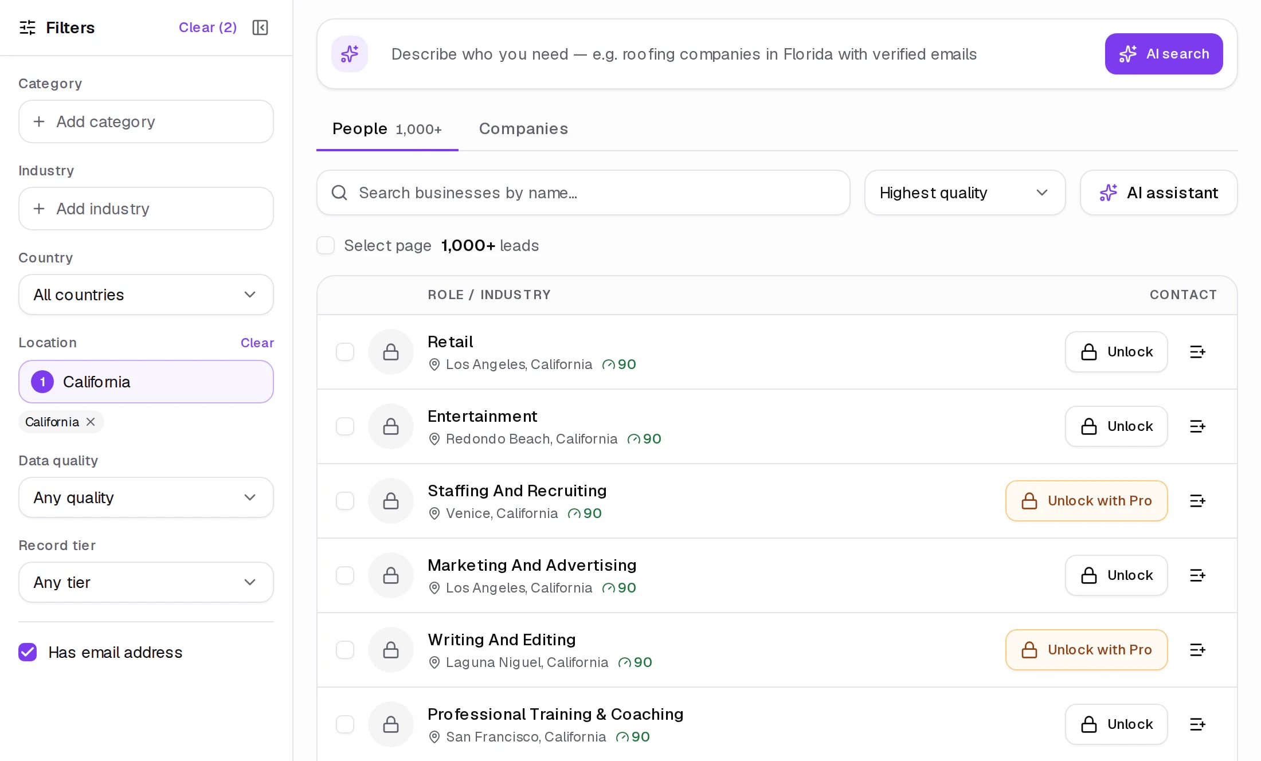Add Staffing And Recruiting row to list

[x=1197, y=501]
